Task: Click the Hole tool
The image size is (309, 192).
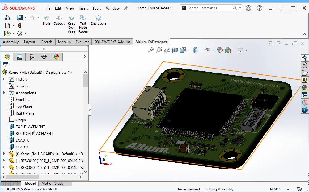Action: tap(47, 21)
